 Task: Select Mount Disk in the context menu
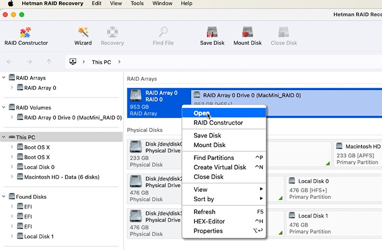pyautogui.click(x=224, y=145)
